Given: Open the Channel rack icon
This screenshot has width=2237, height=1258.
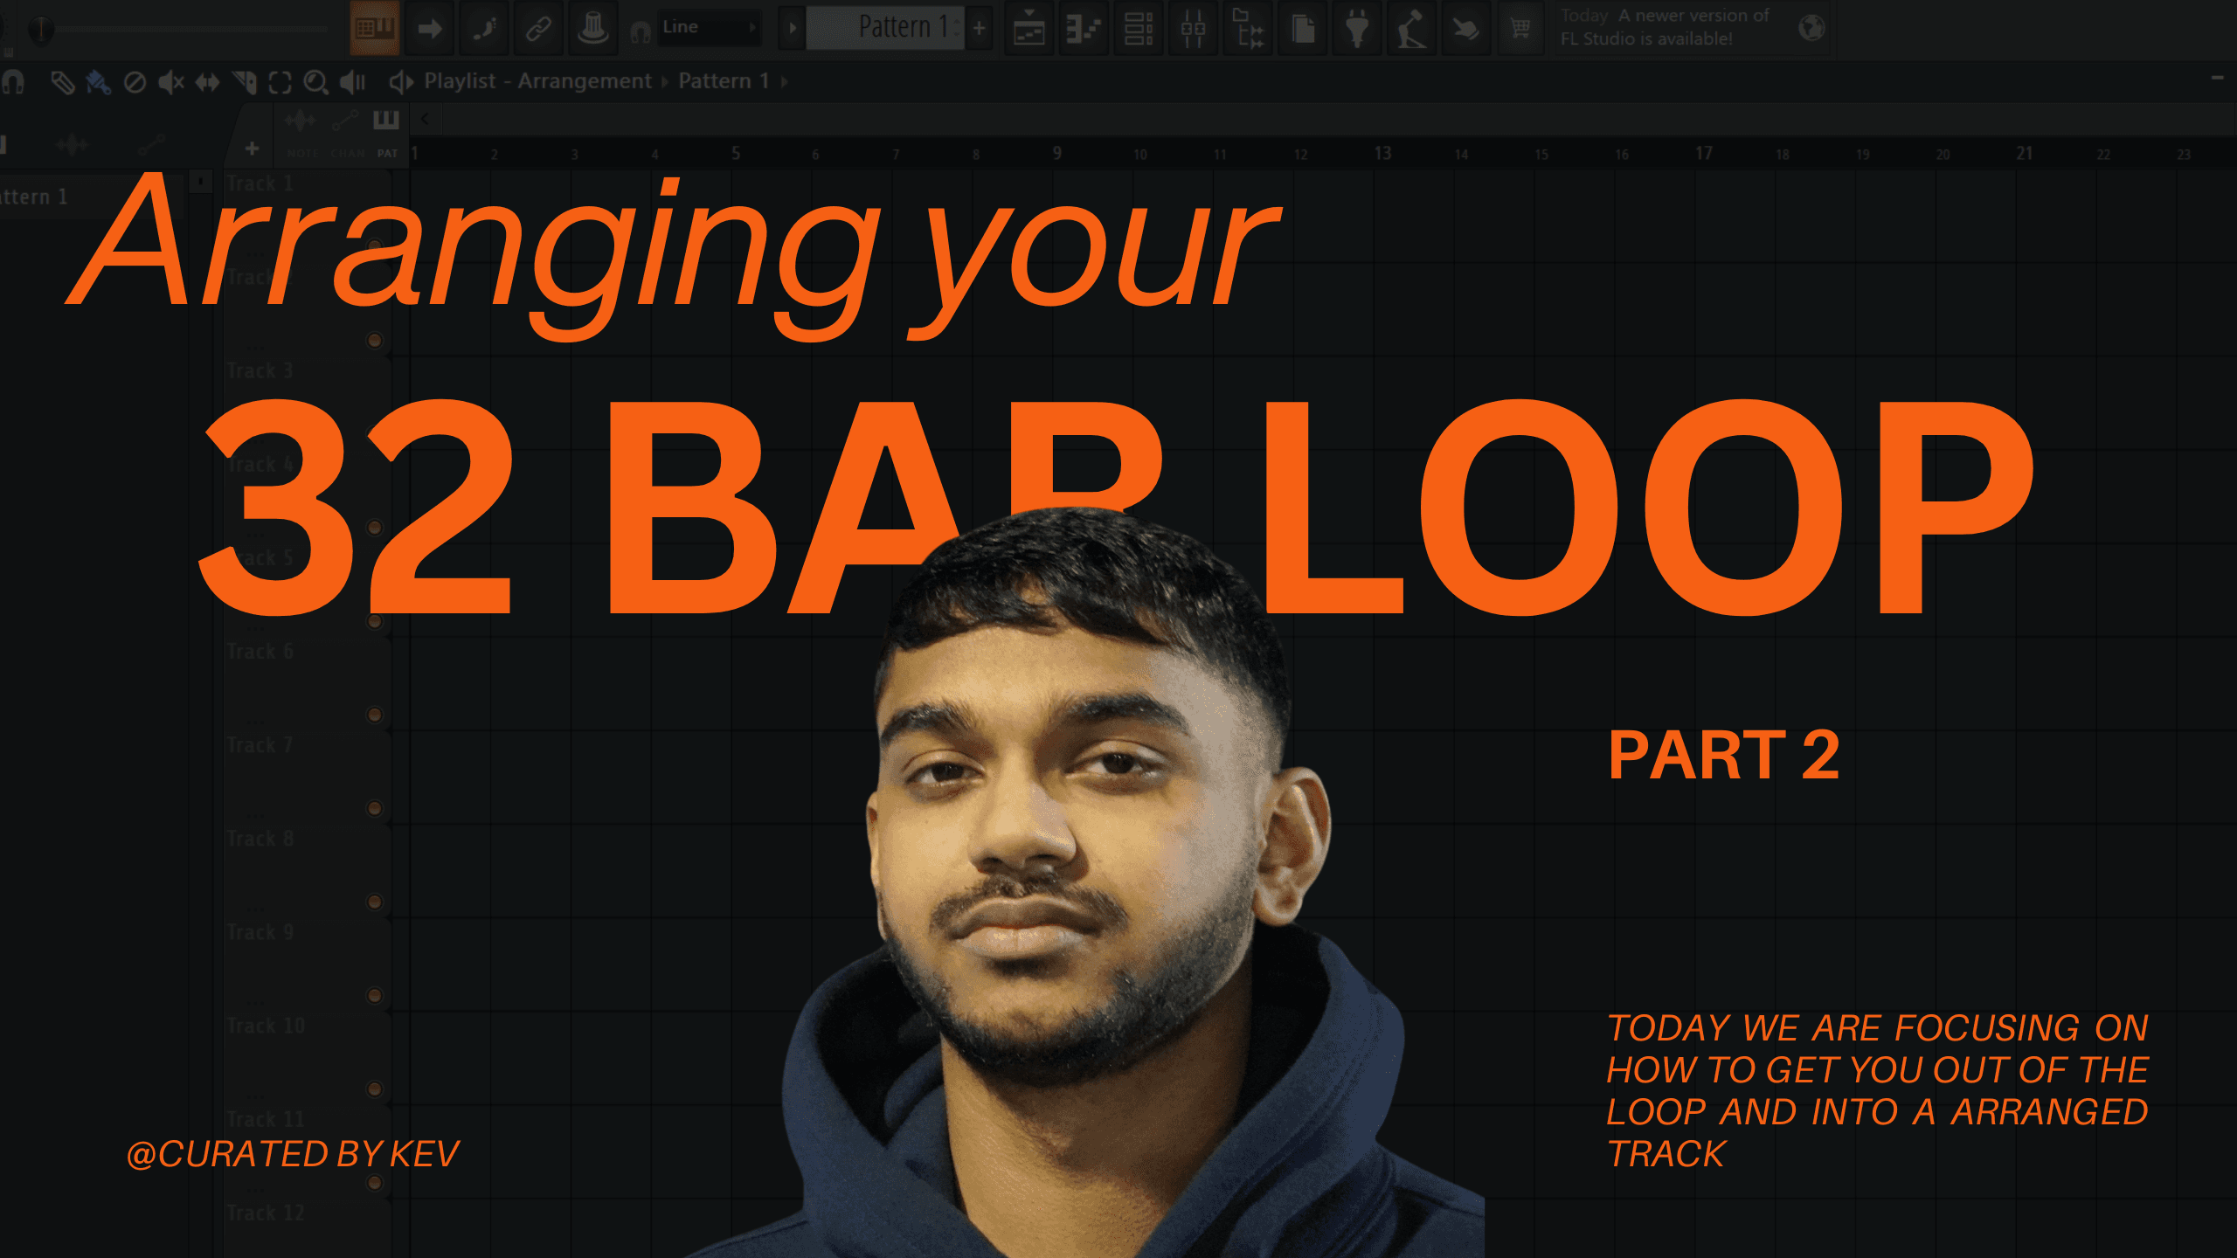Looking at the screenshot, I should [x=1138, y=28].
